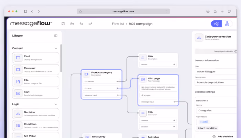This screenshot has height=138, width=241.
Task: Go back in the browser
Action: (x=32, y=11)
